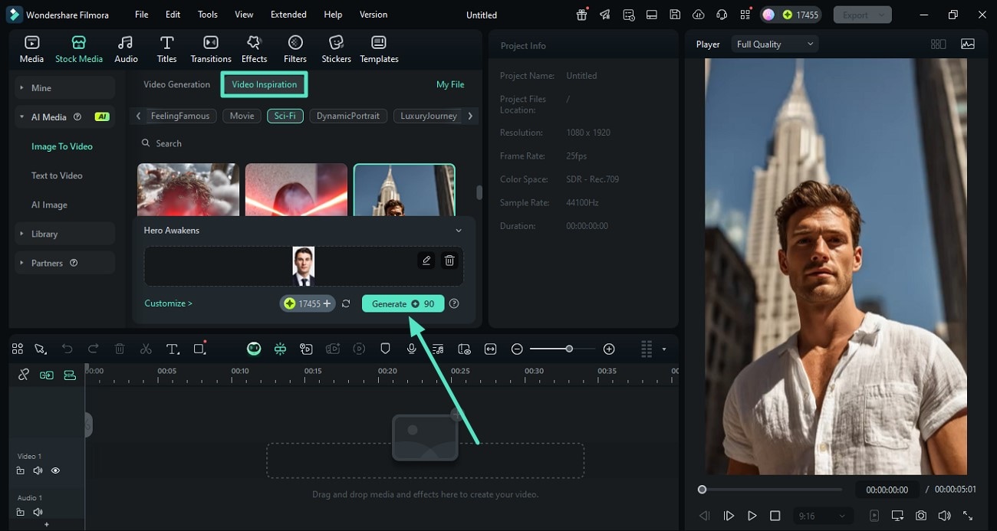Open the Customize link
Viewport: 997px width, 531px height.
click(x=168, y=303)
